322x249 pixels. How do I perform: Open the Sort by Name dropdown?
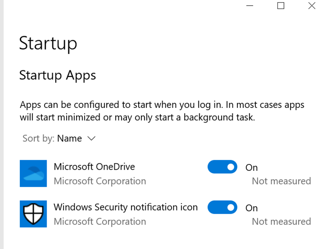[59, 139]
